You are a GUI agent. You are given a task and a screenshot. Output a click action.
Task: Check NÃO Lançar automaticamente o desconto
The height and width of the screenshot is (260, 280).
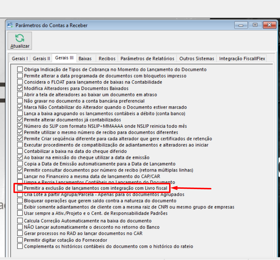pyautogui.click(x=20, y=227)
